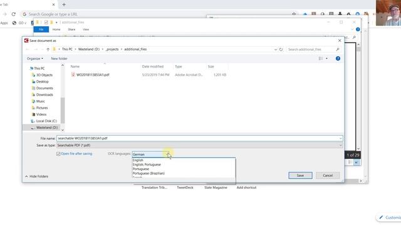The width and height of the screenshot is (401, 225).
Task: Sort by Size column header
Action: [211, 66]
